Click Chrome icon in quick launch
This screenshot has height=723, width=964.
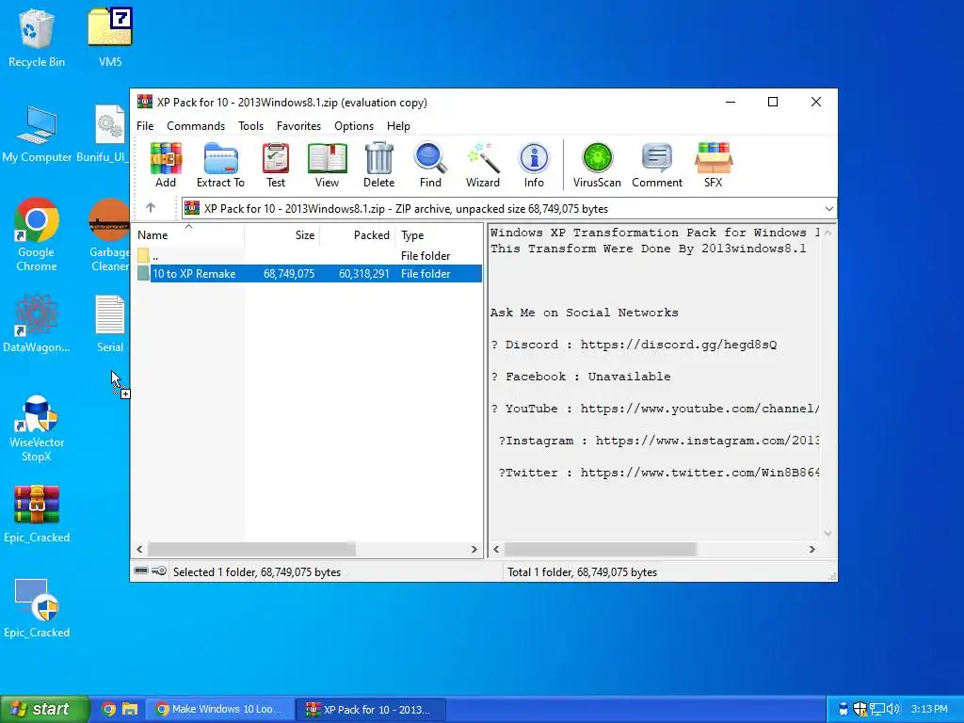pyautogui.click(x=108, y=709)
